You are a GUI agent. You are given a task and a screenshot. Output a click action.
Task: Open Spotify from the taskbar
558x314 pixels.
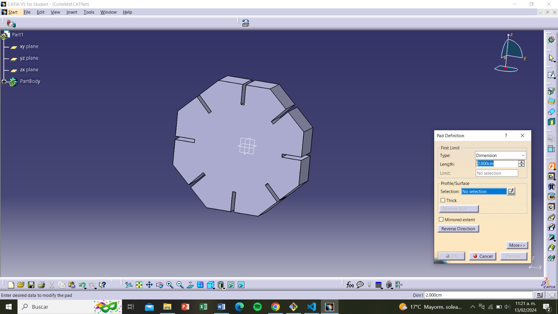click(x=257, y=307)
